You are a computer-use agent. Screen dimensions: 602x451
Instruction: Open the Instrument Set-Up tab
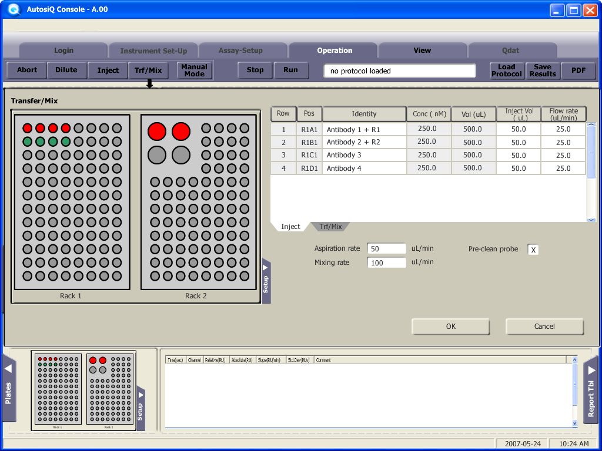coord(153,51)
